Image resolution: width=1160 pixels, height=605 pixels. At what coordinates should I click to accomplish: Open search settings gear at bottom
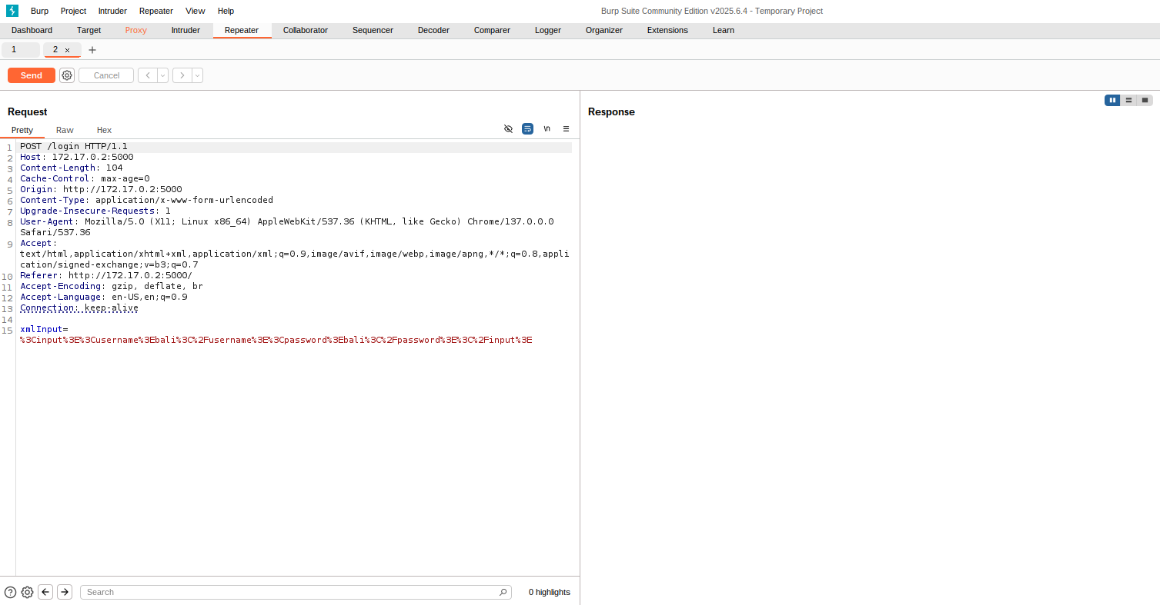(x=27, y=592)
